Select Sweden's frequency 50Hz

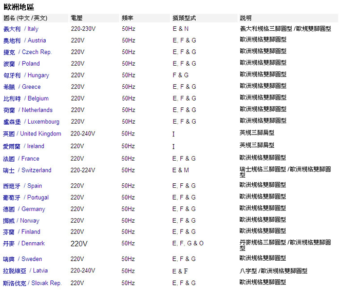pyautogui.click(x=128, y=259)
